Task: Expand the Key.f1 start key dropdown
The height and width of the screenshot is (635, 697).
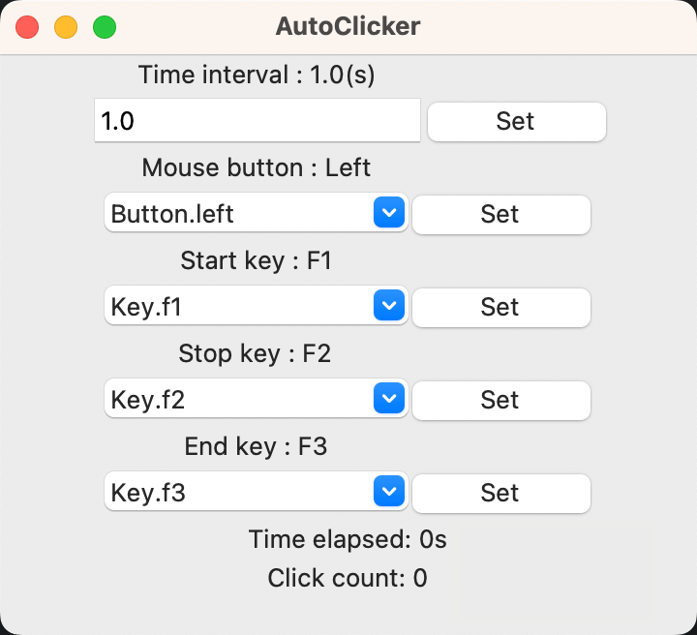Action: 240,307
